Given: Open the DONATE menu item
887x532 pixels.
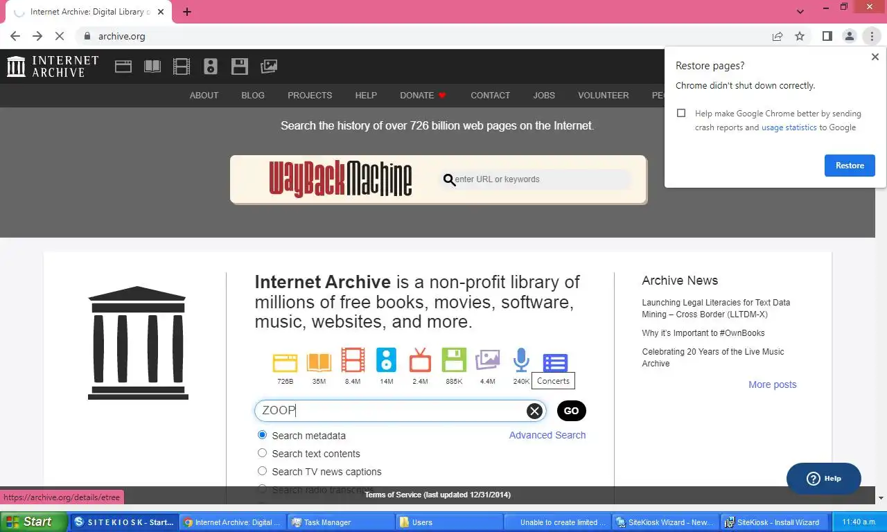Looking at the screenshot, I should coord(423,96).
